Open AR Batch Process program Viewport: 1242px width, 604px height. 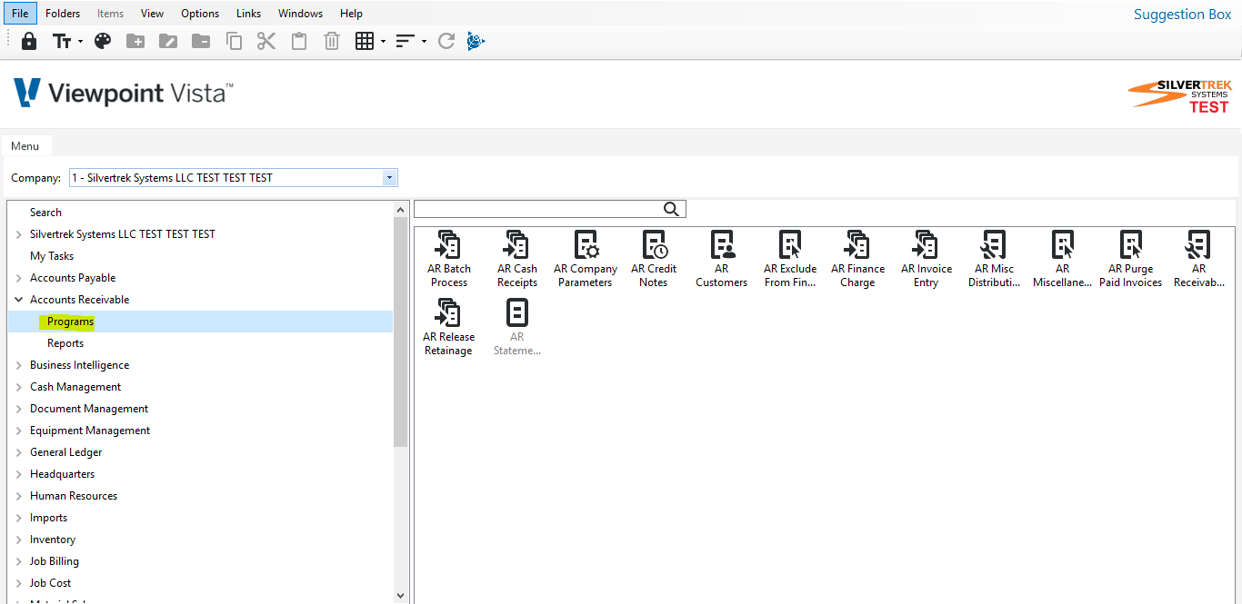point(449,260)
